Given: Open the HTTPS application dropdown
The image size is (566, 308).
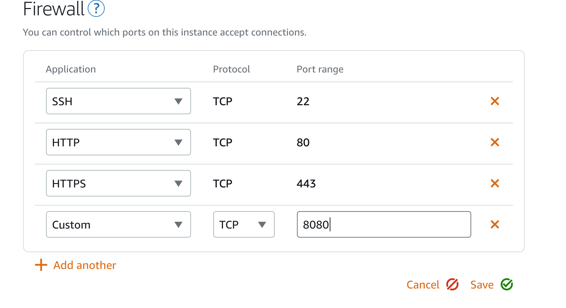Looking at the screenshot, I should [118, 183].
